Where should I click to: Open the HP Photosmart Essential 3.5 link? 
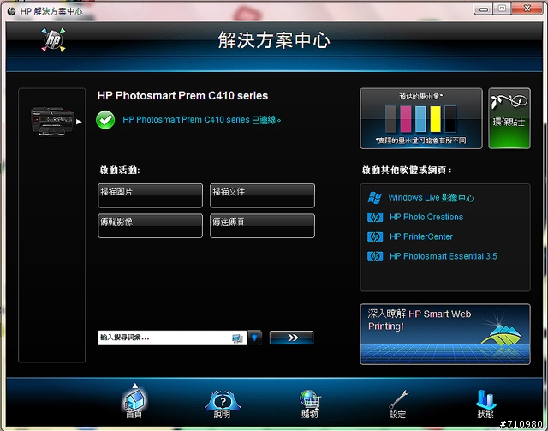pos(444,256)
